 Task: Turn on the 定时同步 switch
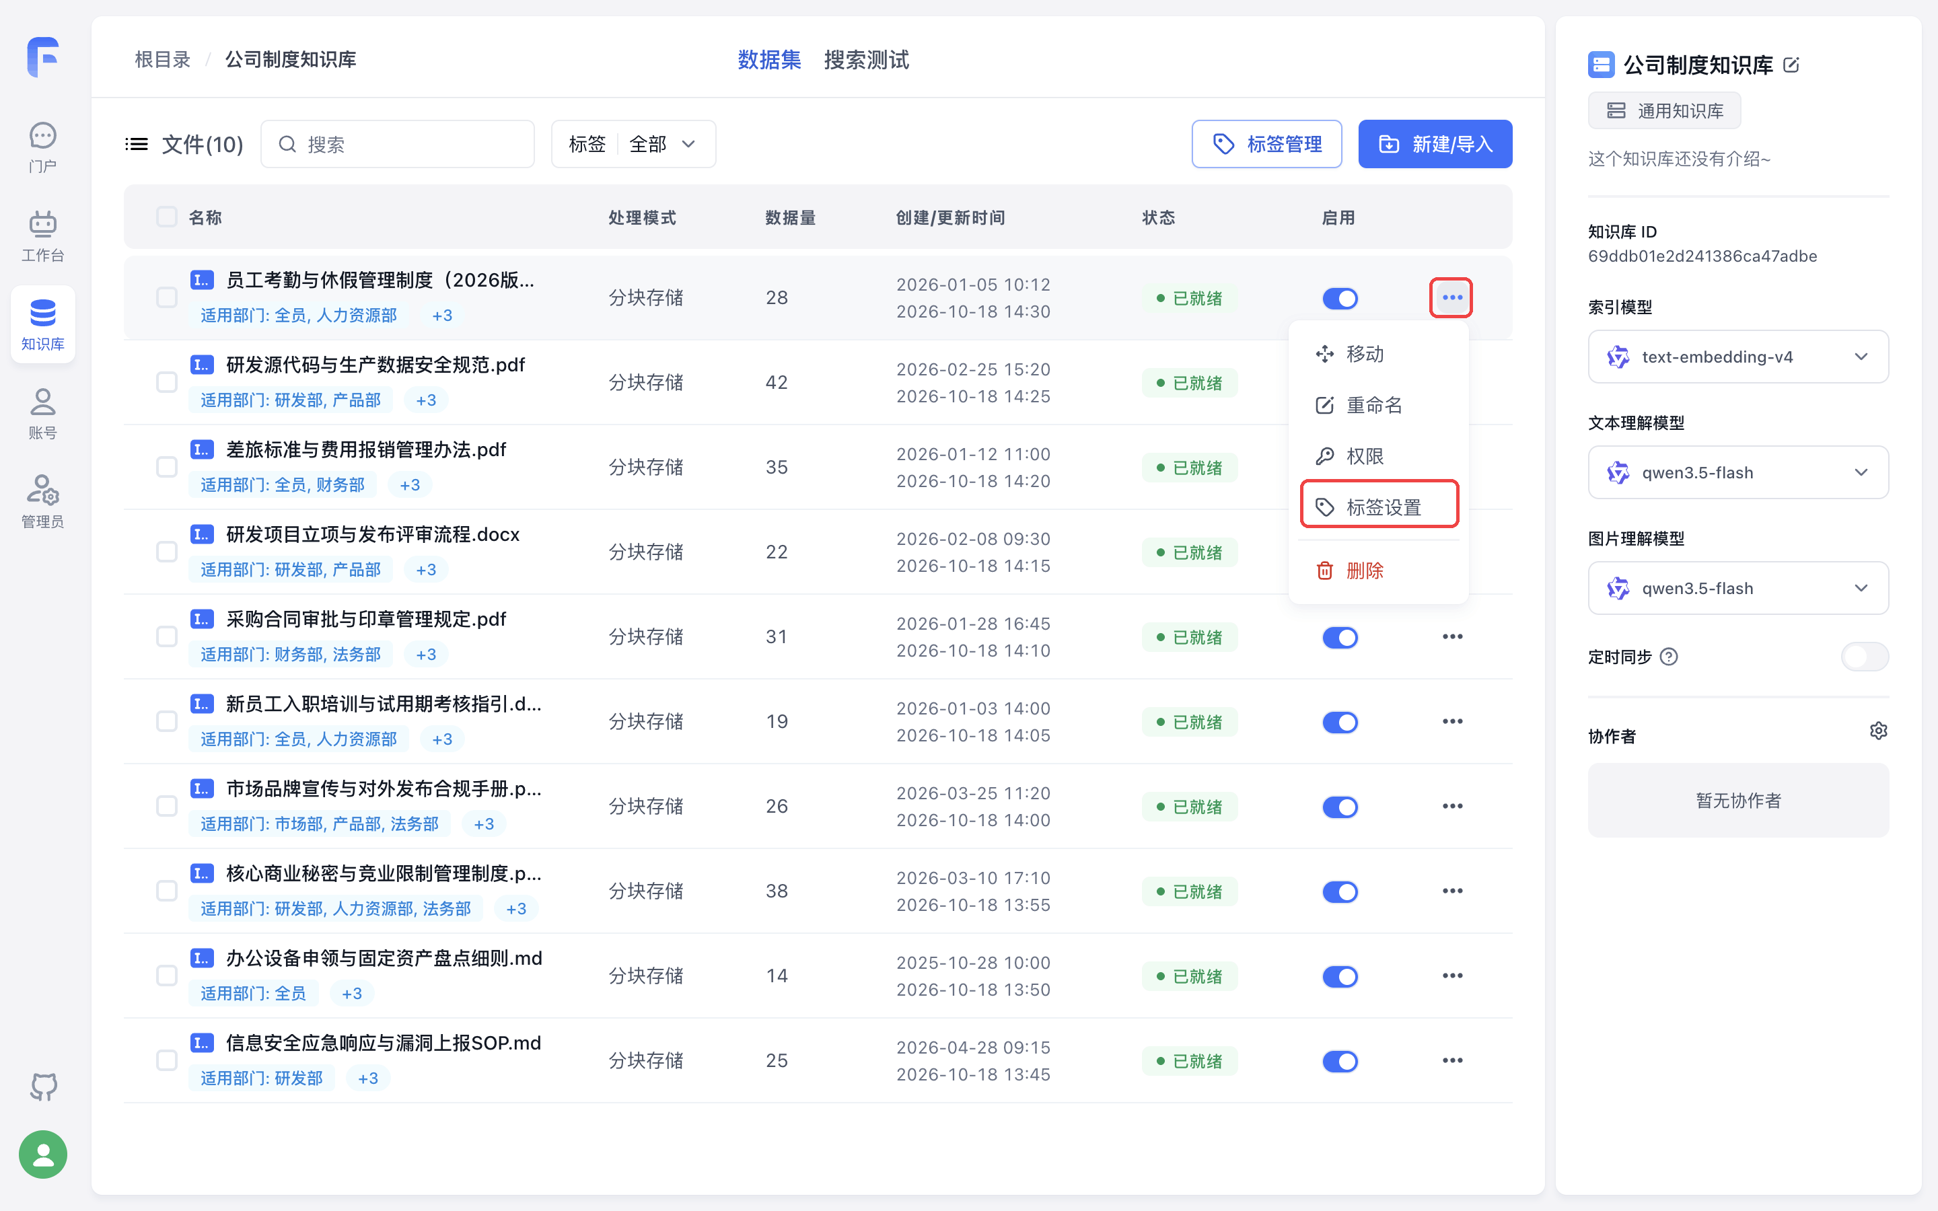1865,657
